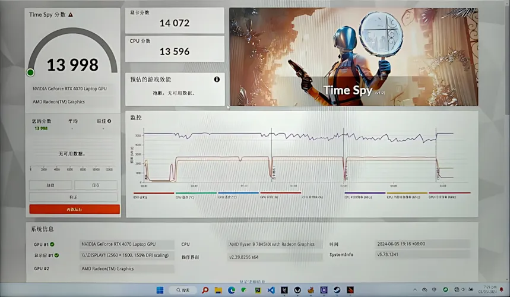Click the green circle icon in system tray
This screenshot has width=510, height=297.
coord(445,289)
